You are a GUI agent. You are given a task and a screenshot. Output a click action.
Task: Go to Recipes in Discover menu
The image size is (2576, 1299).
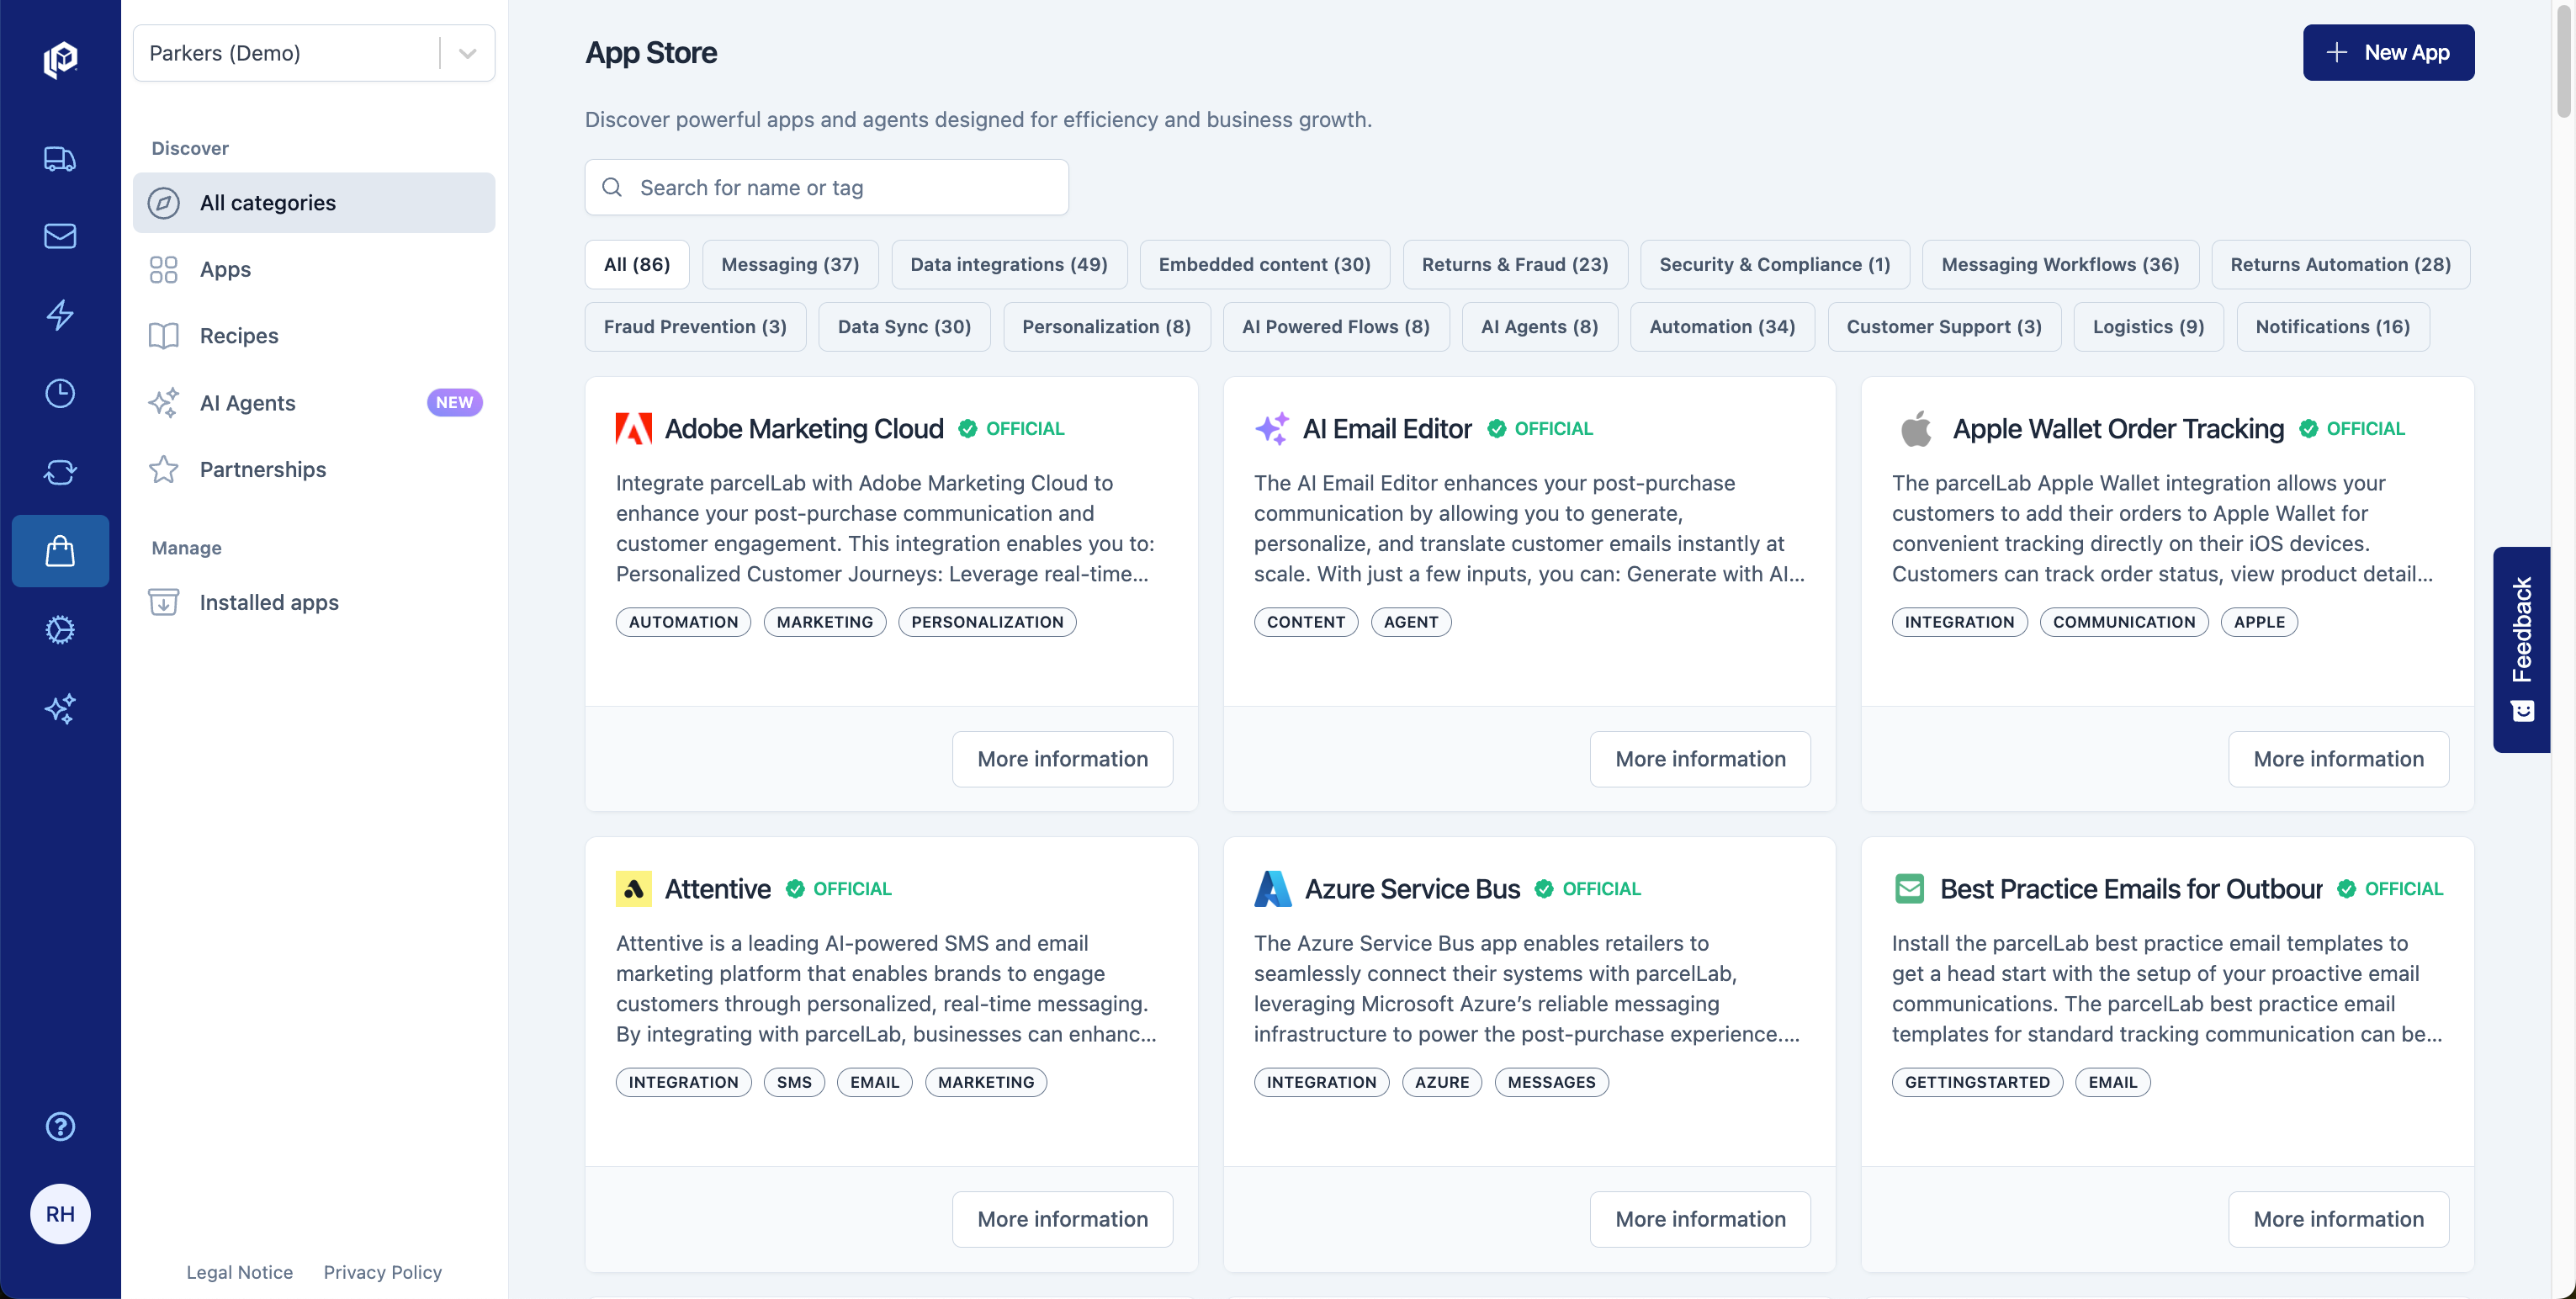pyautogui.click(x=238, y=335)
